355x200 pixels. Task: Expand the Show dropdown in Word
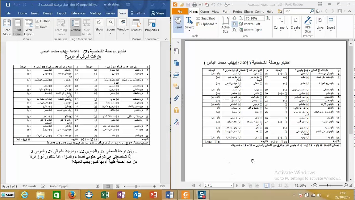coord(99,27)
